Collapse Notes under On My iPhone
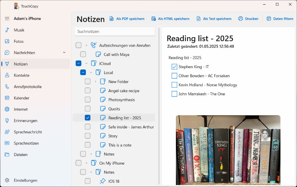Image resolution: width=297 pixels, height=187 pixels. point(91,172)
